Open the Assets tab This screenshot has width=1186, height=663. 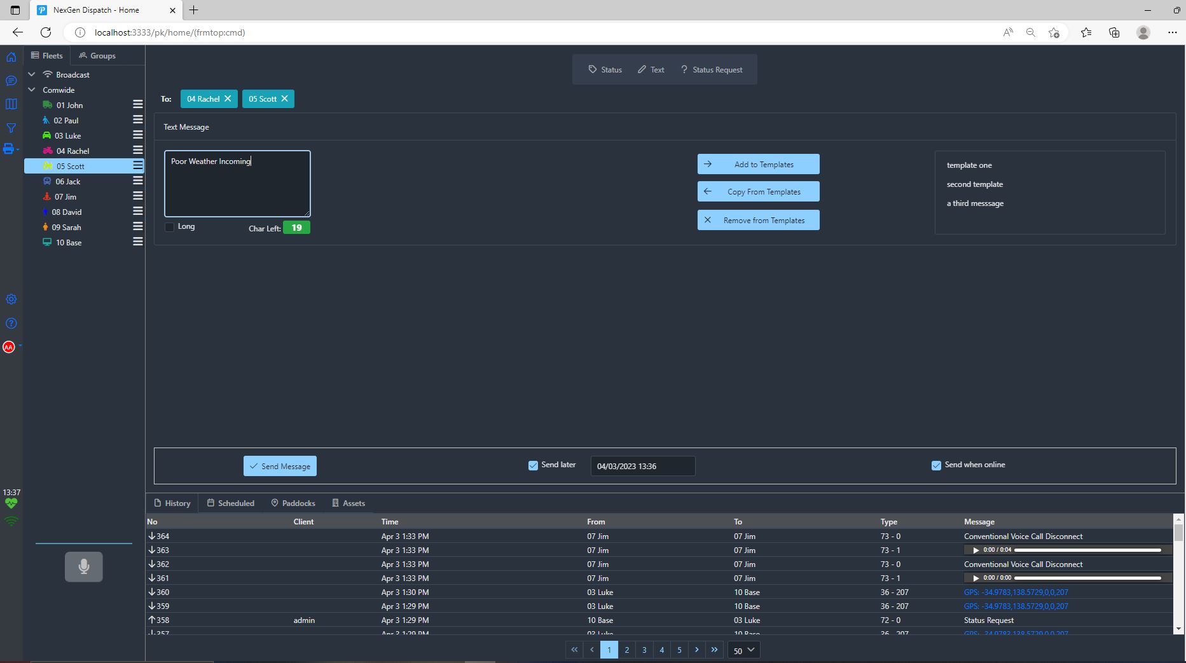tap(348, 503)
